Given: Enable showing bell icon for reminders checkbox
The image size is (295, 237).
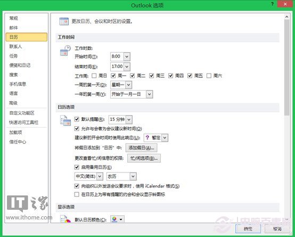Looking at the screenshot, I should (x=77, y=194).
